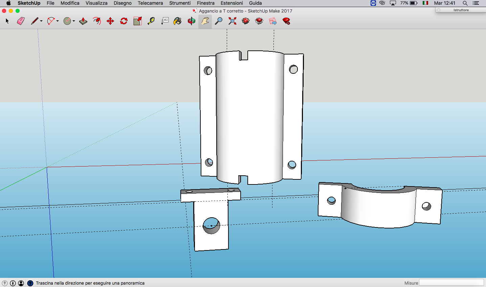This screenshot has width=486, height=287.
Task: Choose the Scale tool
Action: 137,21
